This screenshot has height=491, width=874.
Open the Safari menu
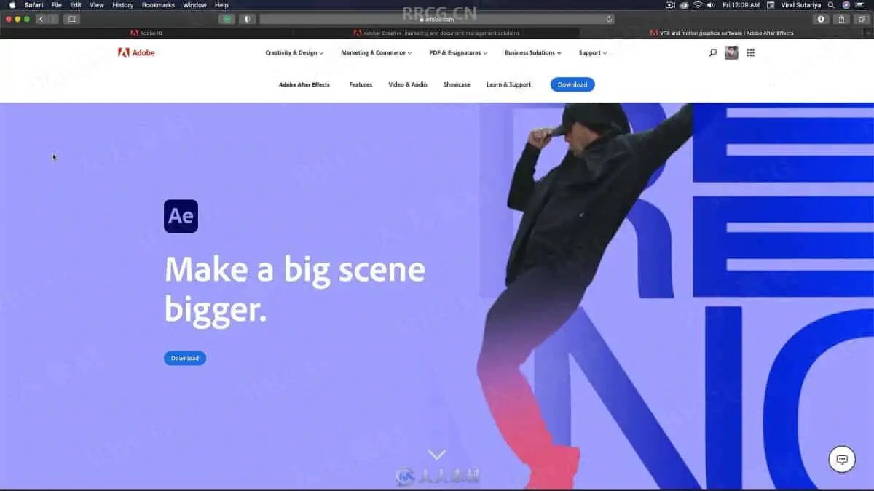(x=34, y=5)
